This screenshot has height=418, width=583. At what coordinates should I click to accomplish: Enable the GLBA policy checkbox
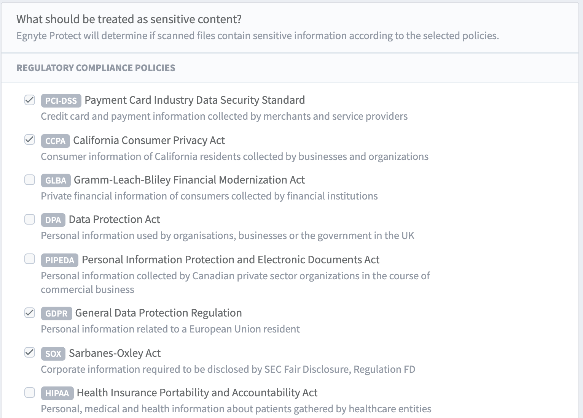[30, 180]
